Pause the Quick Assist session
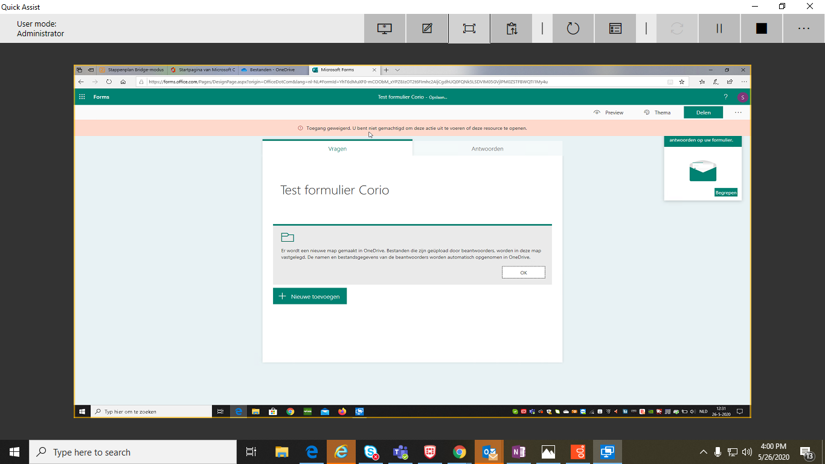This screenshot has height=464, width=825. click(719, 28)
